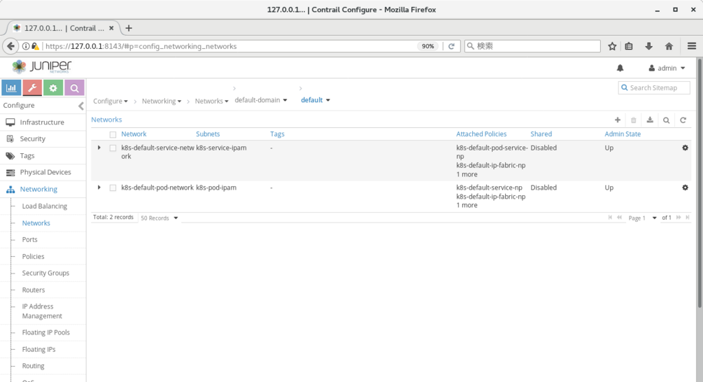Expand the k8s-default-service-network row details
This screenshot has height=382, width=703.
pyautogui.click(x=99, y=148)
